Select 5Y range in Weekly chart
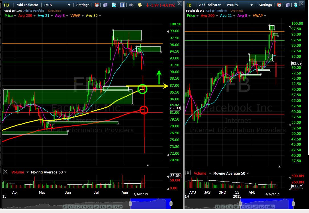 pyautogui.click(x=217, y=206)
